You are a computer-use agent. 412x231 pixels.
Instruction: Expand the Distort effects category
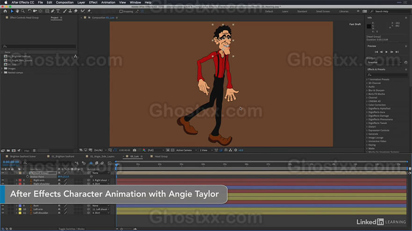(367, 127)
